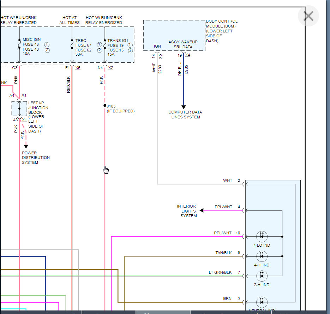
Task: Click 'LEFT I/P JUNCTION BLOCK' label
Action: [x=38, y=107]
